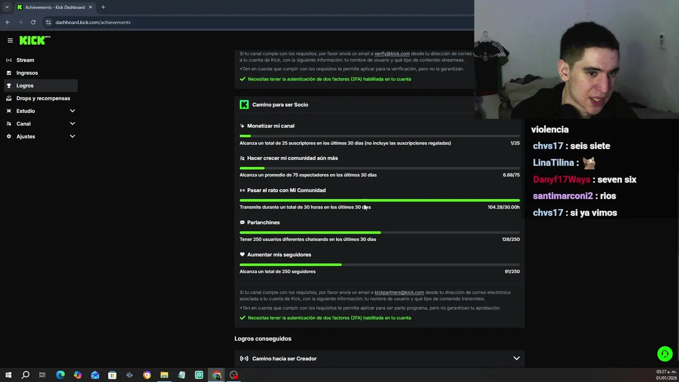679x382 pixels.
Task: Click the Logros trophy icon
Action: (x=9, y=85)
